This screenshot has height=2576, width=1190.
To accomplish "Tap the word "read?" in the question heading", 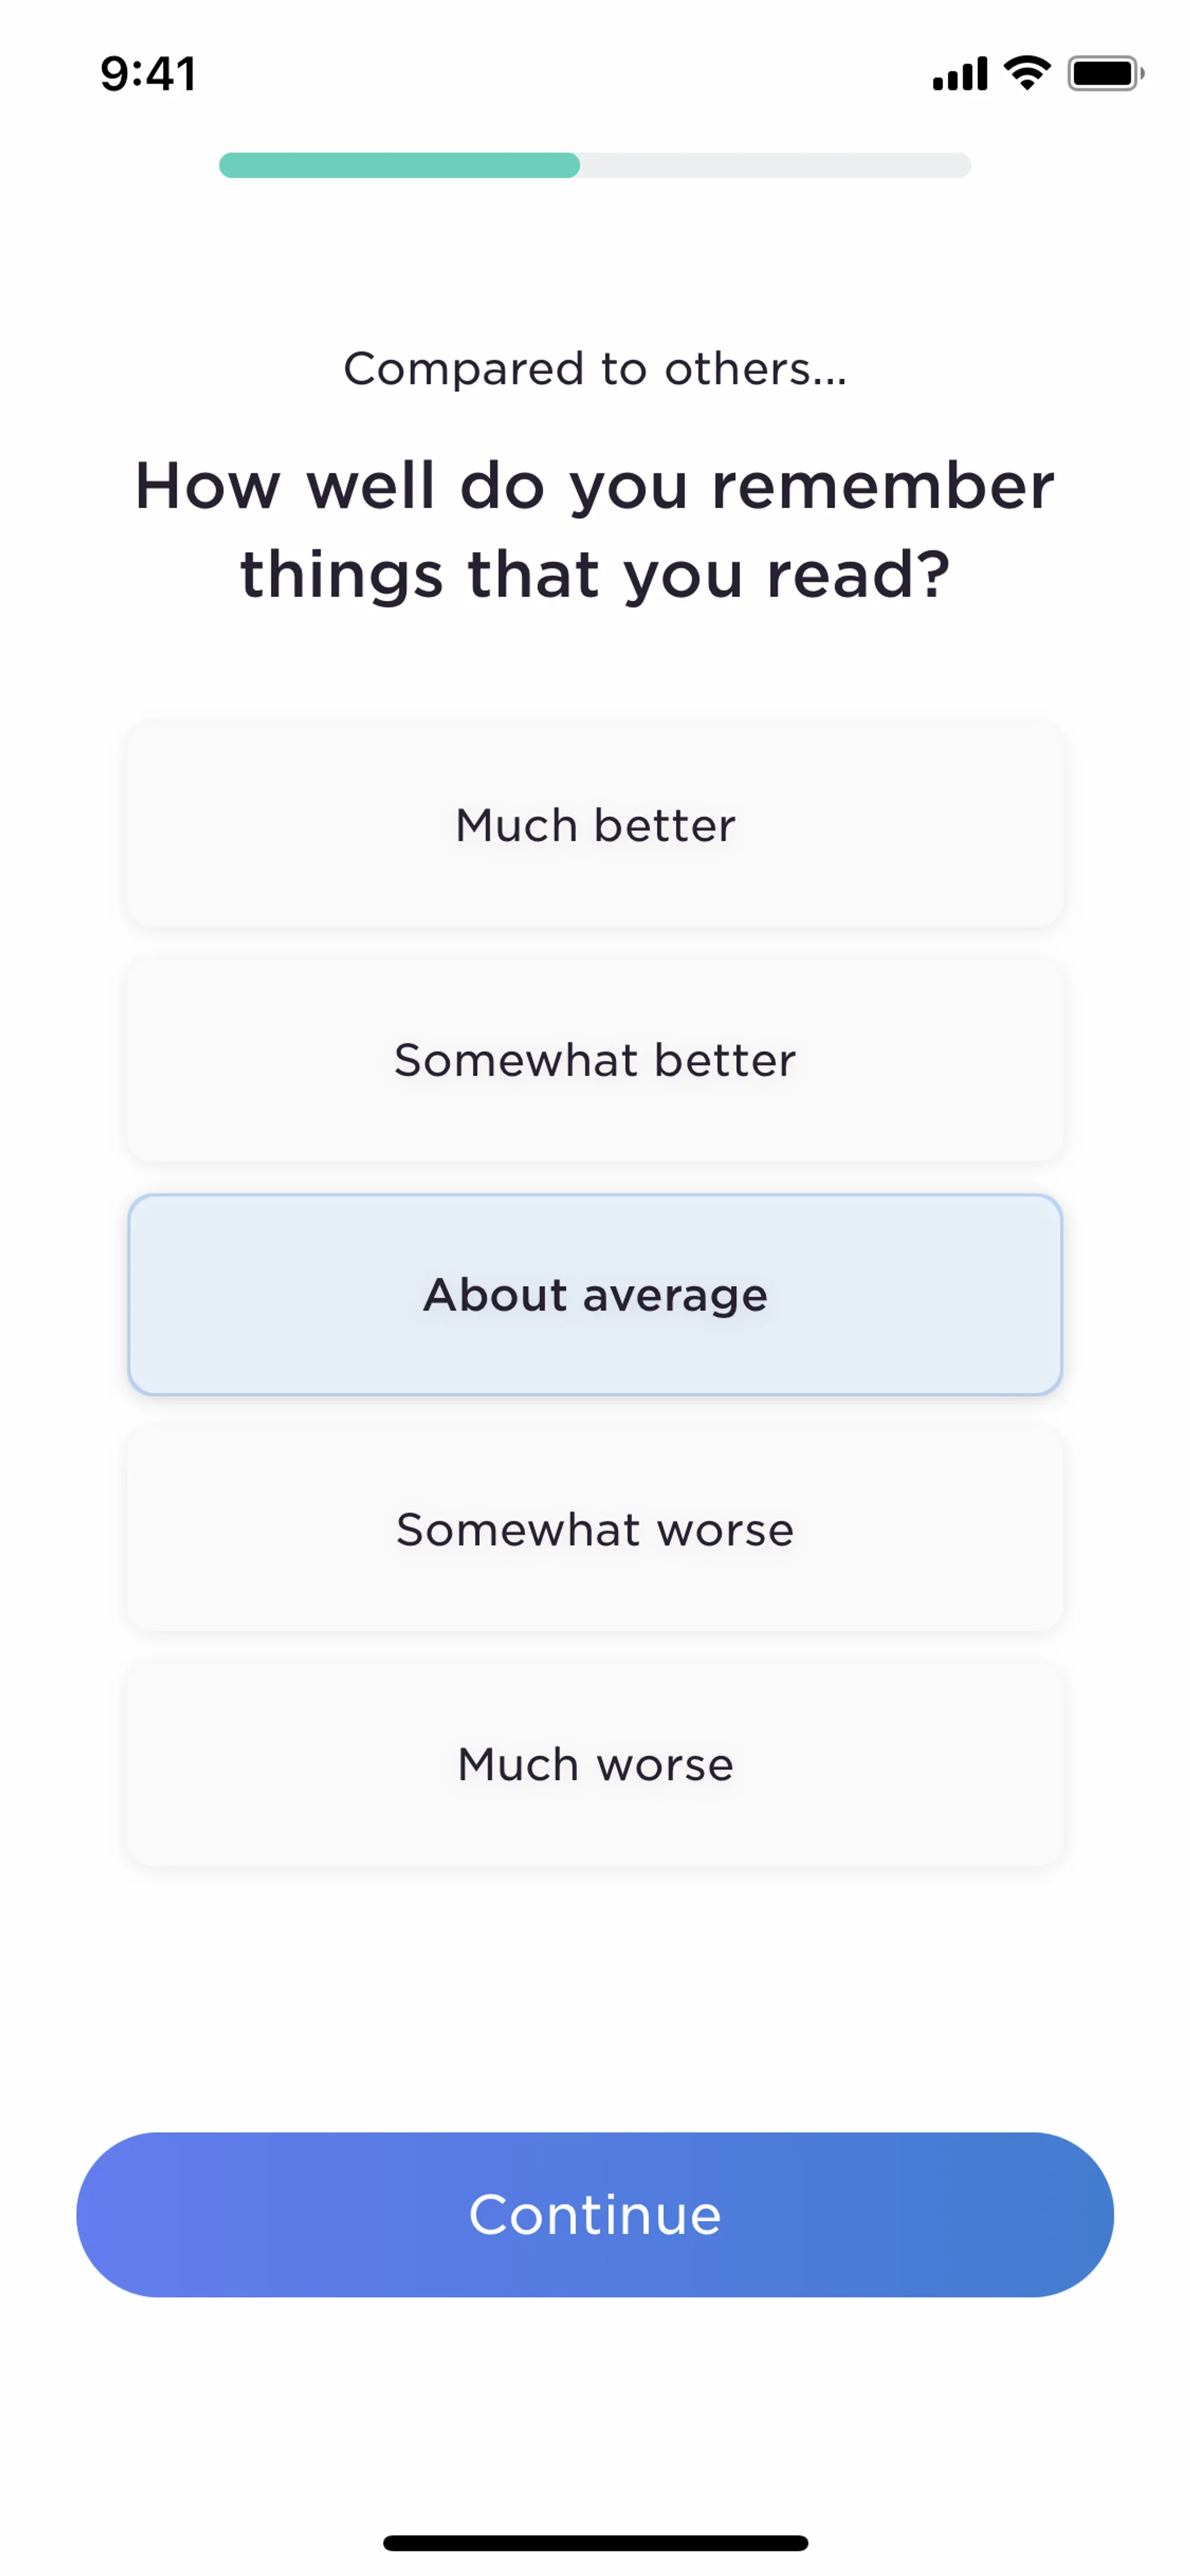I will tap(857, 575).
